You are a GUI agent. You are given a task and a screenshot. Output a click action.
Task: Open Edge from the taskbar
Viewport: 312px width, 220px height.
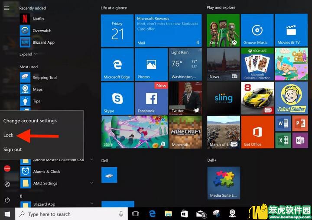(152, 214)
